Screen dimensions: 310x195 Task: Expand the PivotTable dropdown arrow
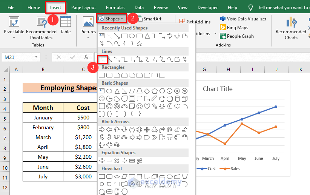point(14,38)
